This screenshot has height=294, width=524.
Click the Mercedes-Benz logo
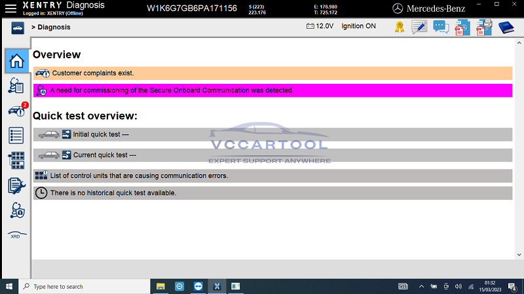coord(429,9)
